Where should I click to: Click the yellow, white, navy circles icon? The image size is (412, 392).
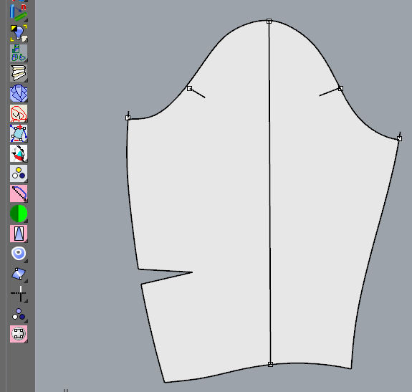[19, 173]
